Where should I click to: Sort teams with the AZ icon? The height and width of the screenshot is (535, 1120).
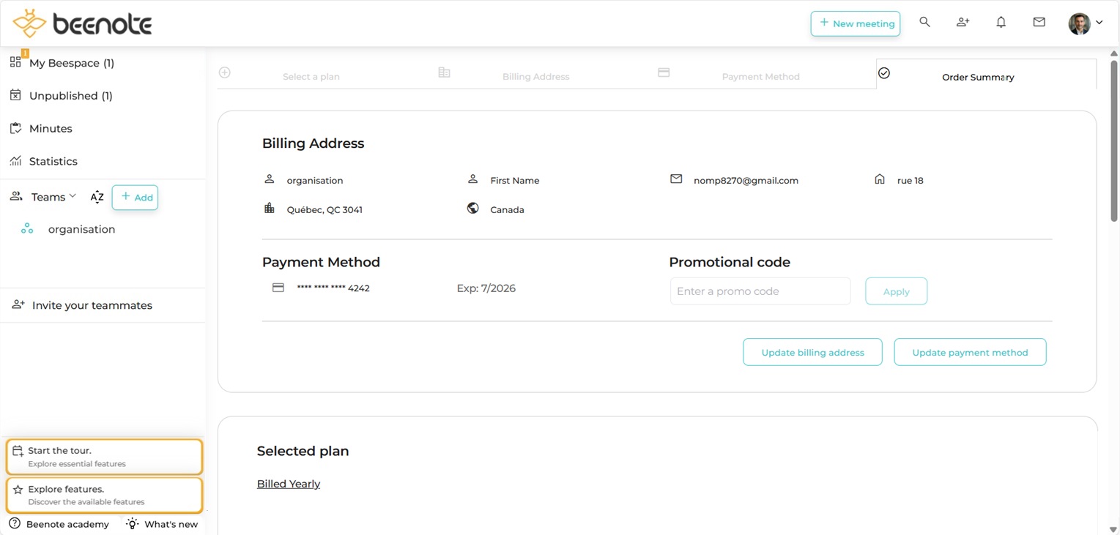(97, 197)
